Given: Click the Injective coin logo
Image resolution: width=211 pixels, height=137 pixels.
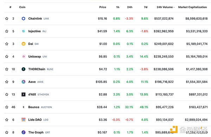Looking at the screenshot, I should point(24,31).
